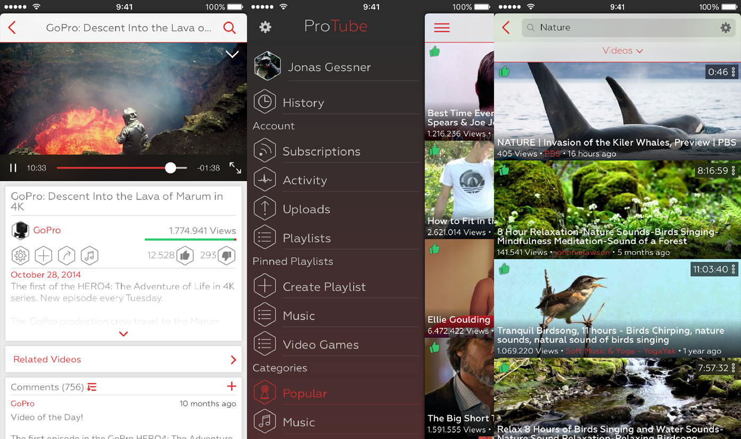741x439 pixels.
Task: Open the GoPro channel link
Action: click(x=47, y=230)
